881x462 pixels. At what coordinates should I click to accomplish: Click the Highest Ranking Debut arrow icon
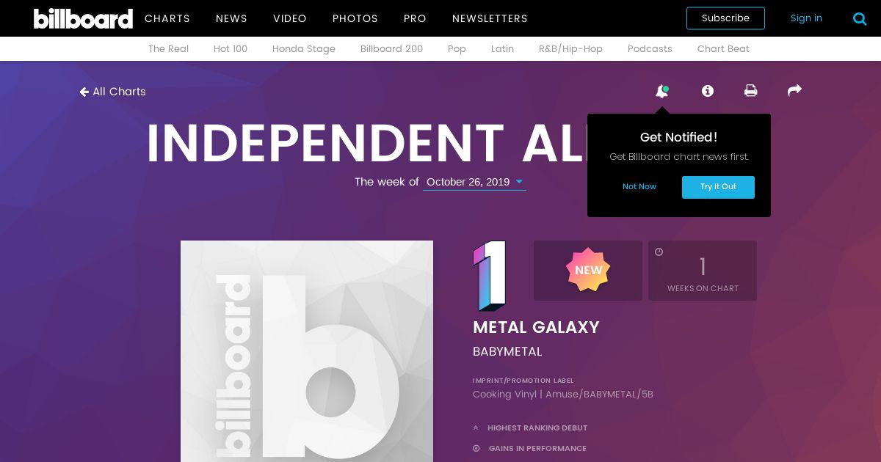click(x=476, y=428)
